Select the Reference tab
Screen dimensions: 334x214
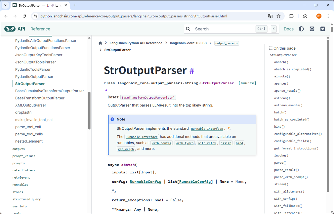pyautogui.click(x=40, y=29)
